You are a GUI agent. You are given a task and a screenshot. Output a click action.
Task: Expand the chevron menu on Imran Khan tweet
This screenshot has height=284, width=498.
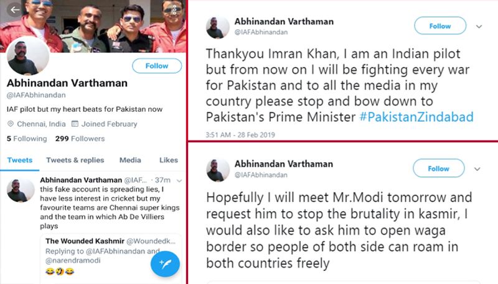pyautogui.click(x=479, y=27)
